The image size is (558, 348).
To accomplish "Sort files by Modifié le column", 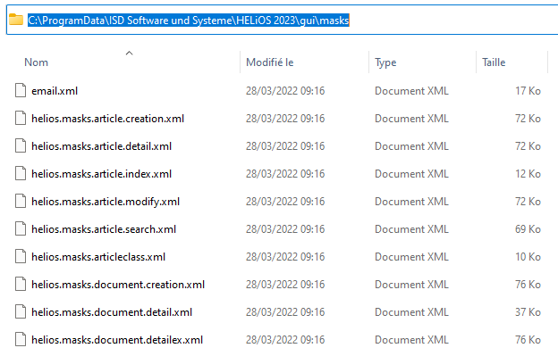I will 270,62.
